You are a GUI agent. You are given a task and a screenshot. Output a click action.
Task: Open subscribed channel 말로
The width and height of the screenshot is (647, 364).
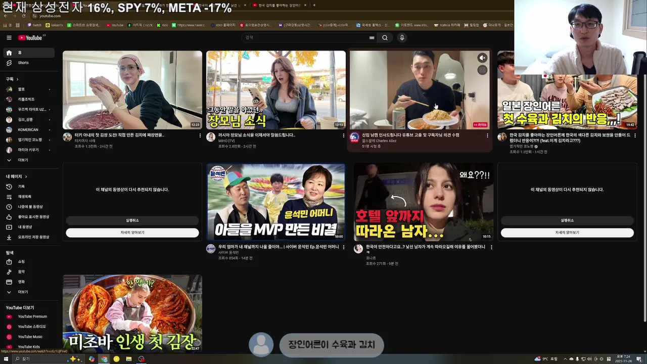(x=29, y=89)
